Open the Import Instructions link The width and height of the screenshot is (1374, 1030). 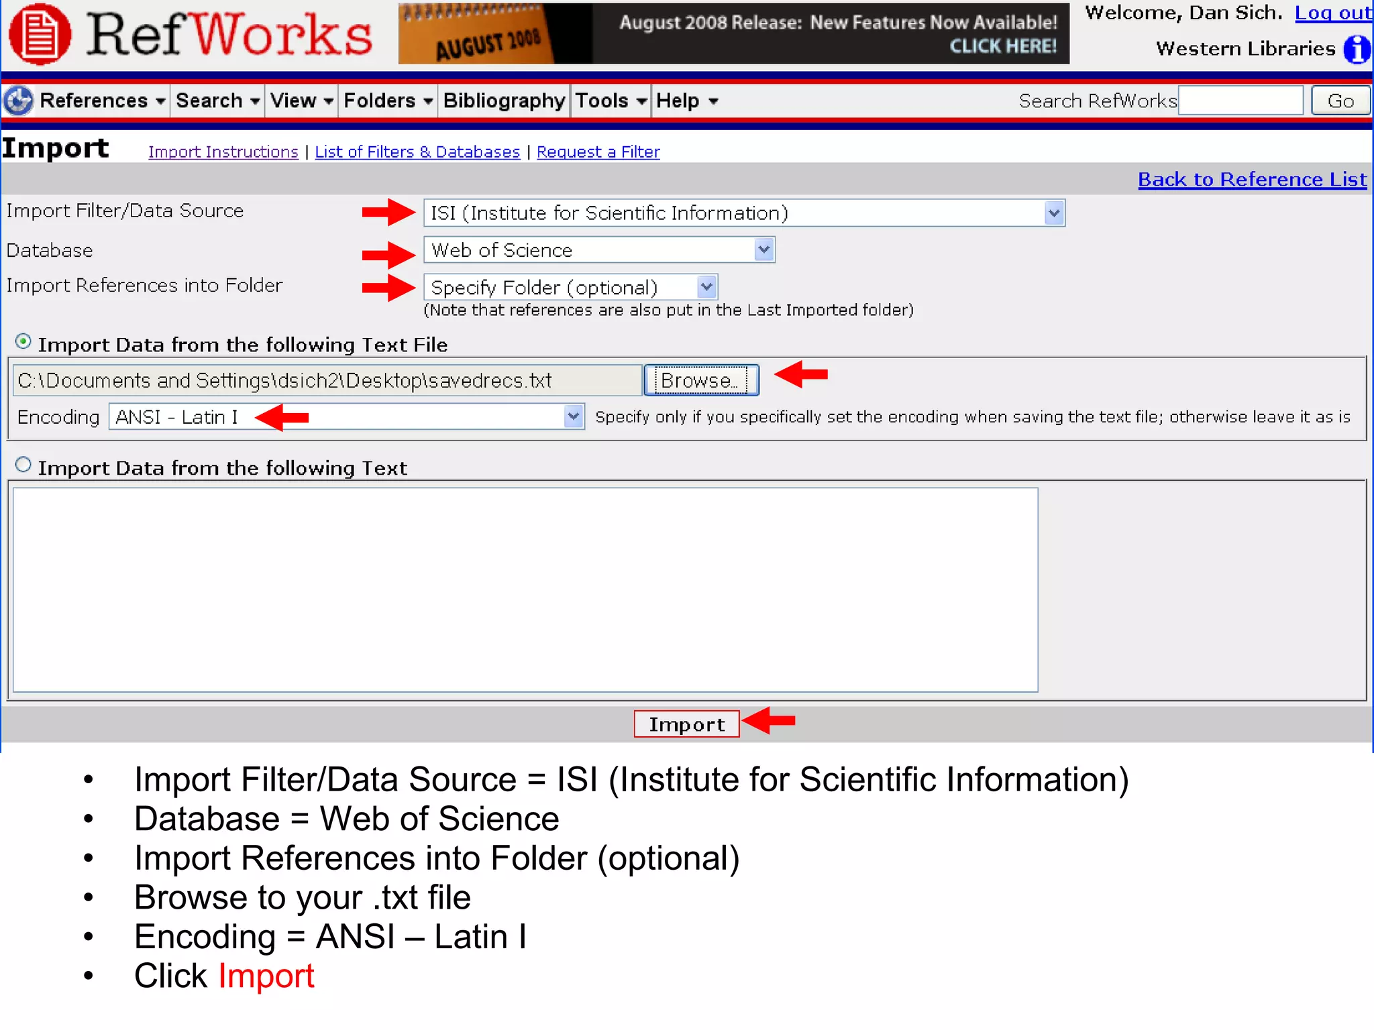coord(223,152)
